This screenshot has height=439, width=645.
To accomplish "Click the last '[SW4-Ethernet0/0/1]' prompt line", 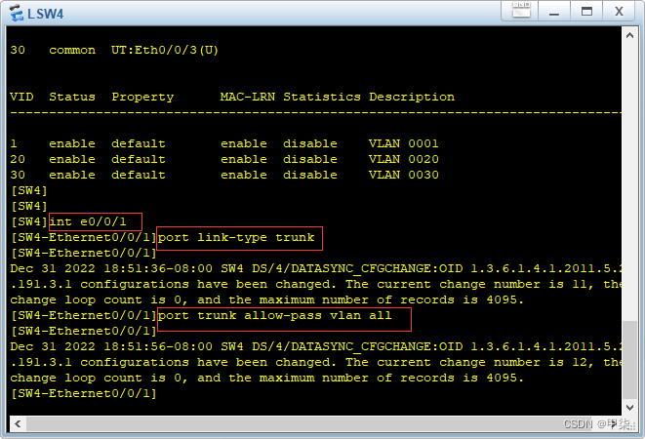I will 84,394.
